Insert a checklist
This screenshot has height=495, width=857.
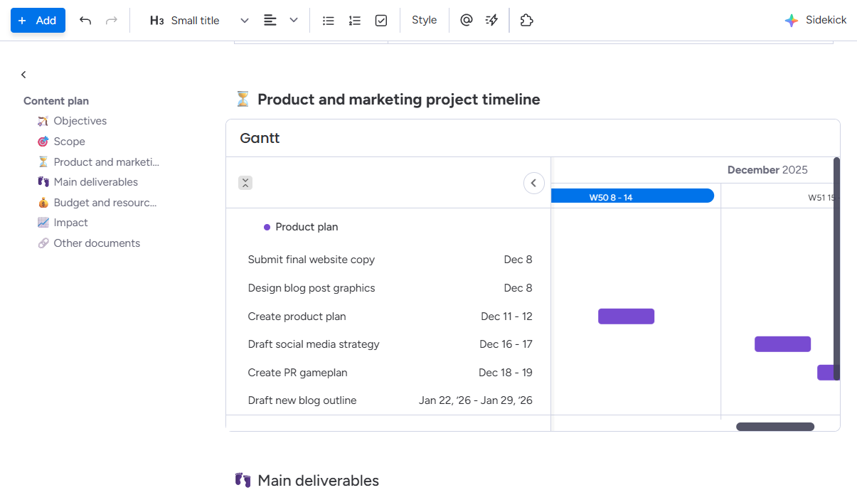[380, 21]
